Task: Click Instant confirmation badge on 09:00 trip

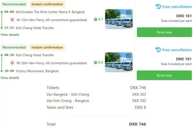Action: (x=47, y=4)
